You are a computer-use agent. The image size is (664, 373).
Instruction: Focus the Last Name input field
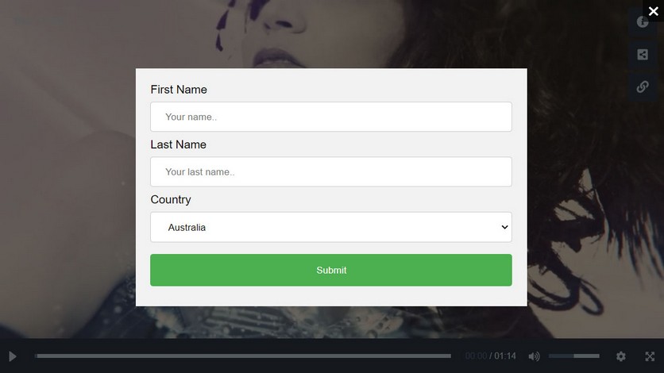(330, 171)
